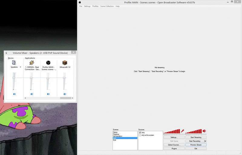Screen dimensions: 242x155
Task: Click Start Streaming button
Action: point(196,137)
